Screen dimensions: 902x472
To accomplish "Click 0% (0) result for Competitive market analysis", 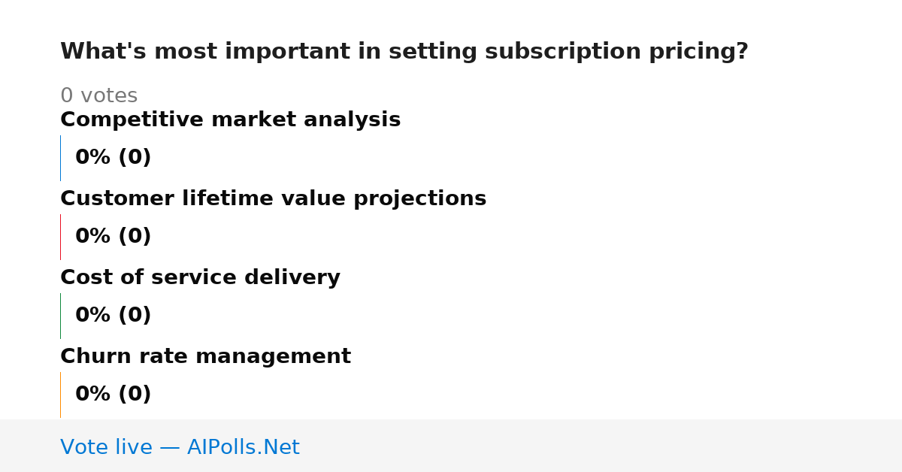I will tap(114, 158).
